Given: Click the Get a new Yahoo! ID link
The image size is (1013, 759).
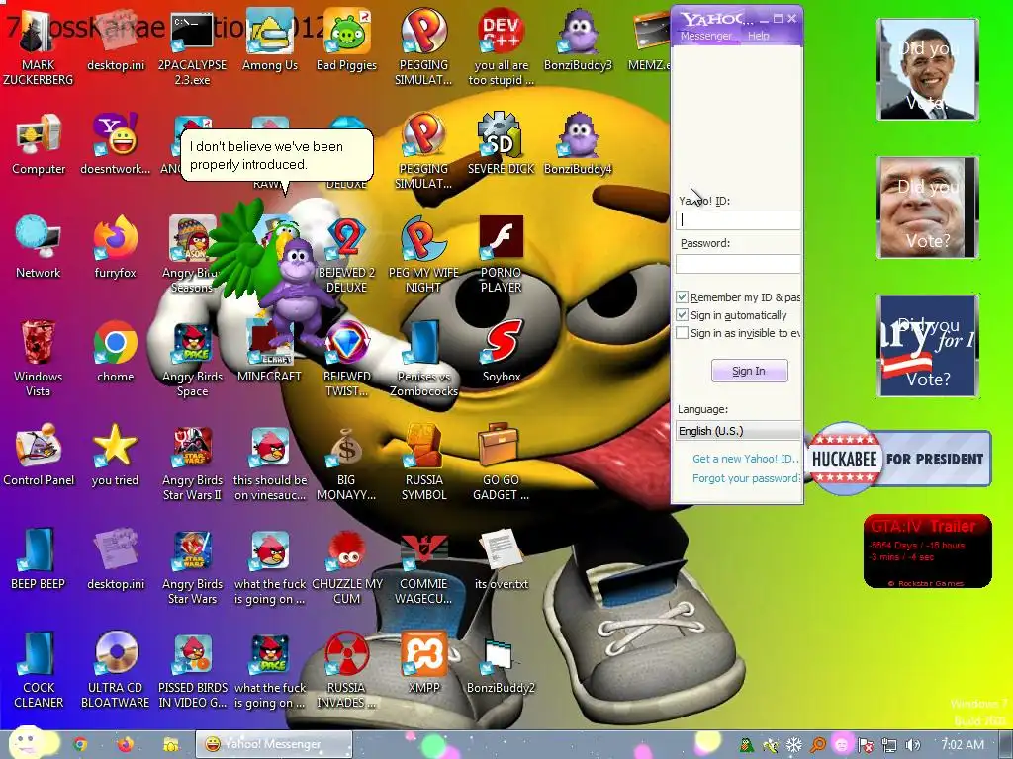Looking at the screenshot, I should click(x=746, y=459).
